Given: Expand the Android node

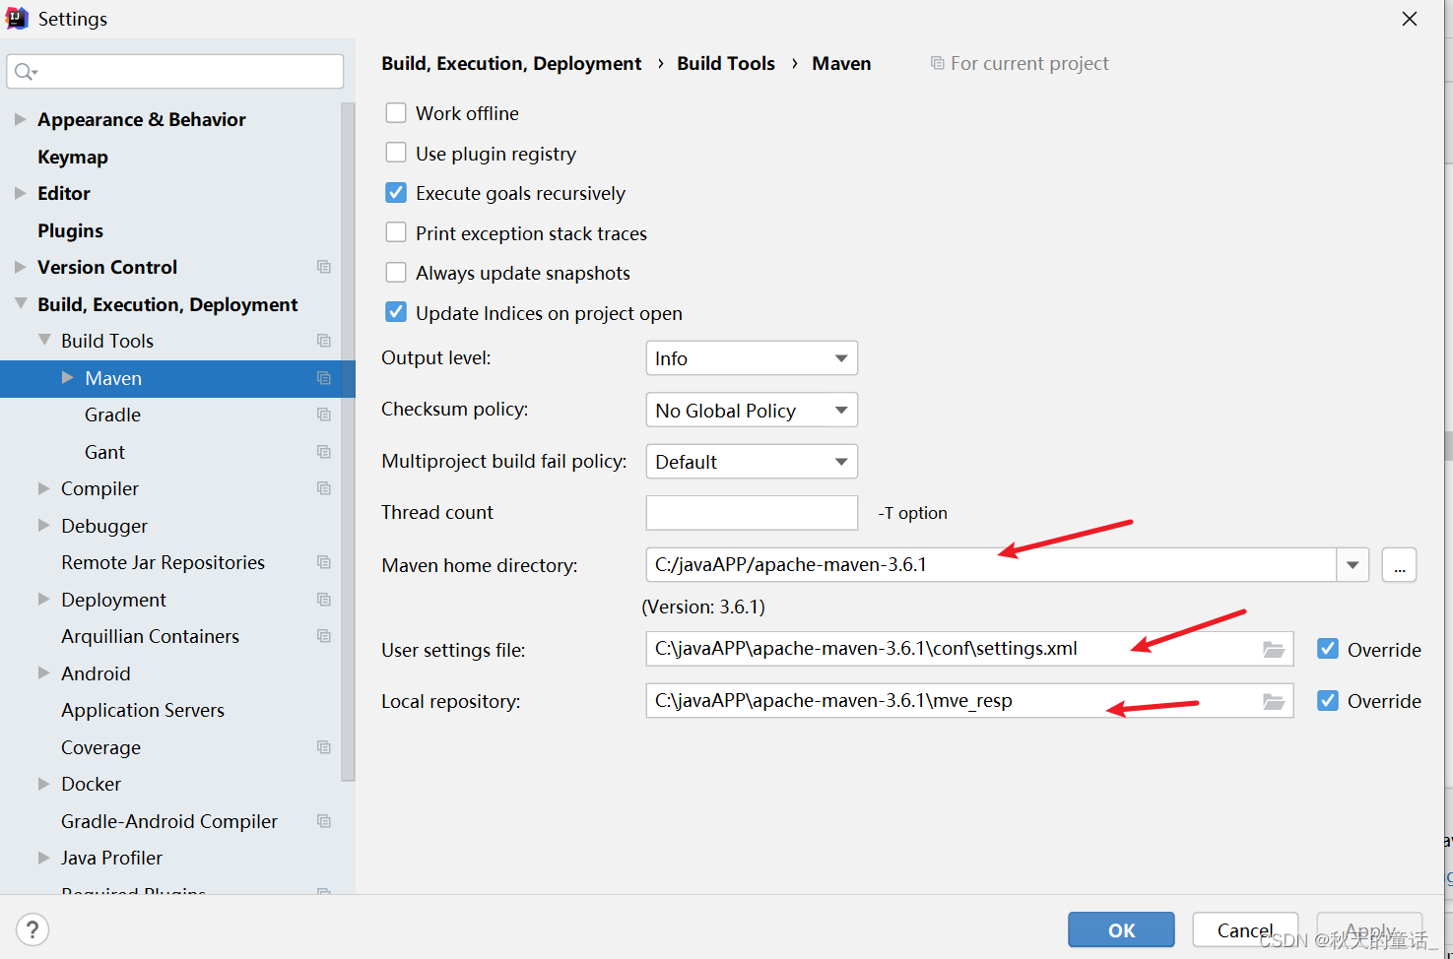Looking at the screenshot, I should point(44,672).
